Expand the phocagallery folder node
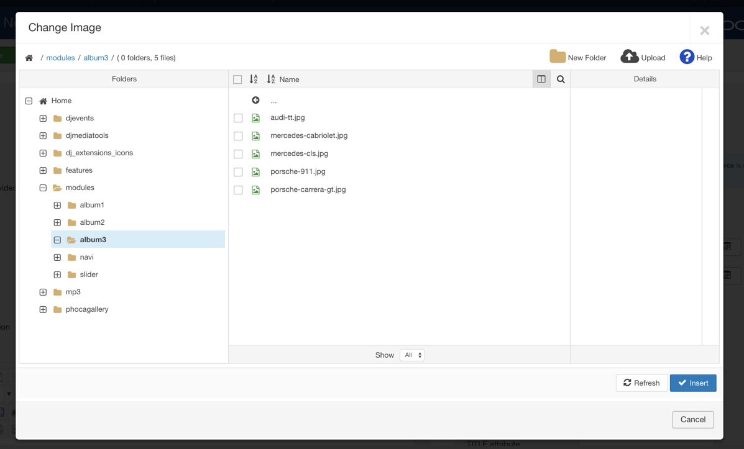 [43, 310]
